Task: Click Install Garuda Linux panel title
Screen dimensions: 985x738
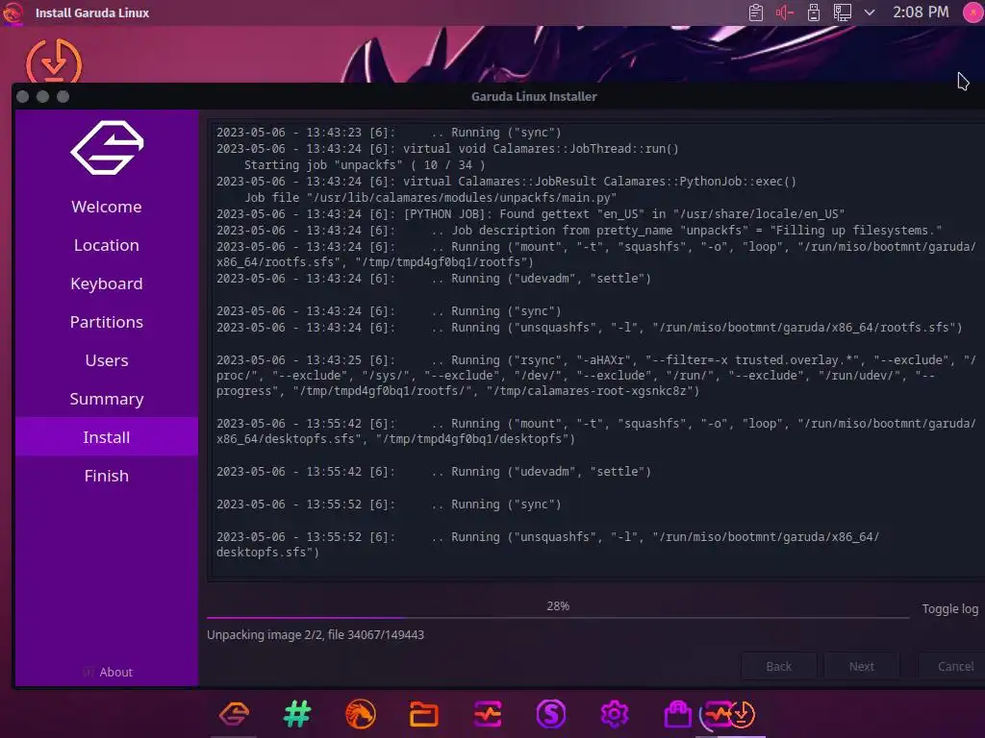Action: point(92,12)
